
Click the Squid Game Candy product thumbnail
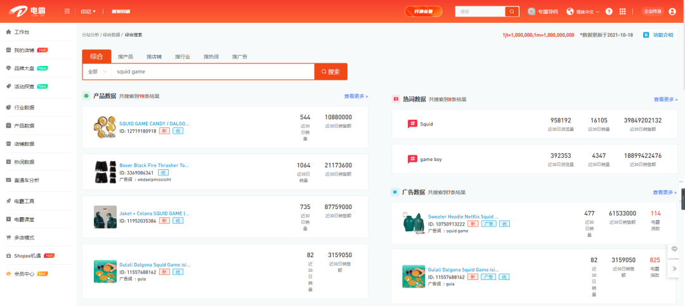tap(105, 127)
